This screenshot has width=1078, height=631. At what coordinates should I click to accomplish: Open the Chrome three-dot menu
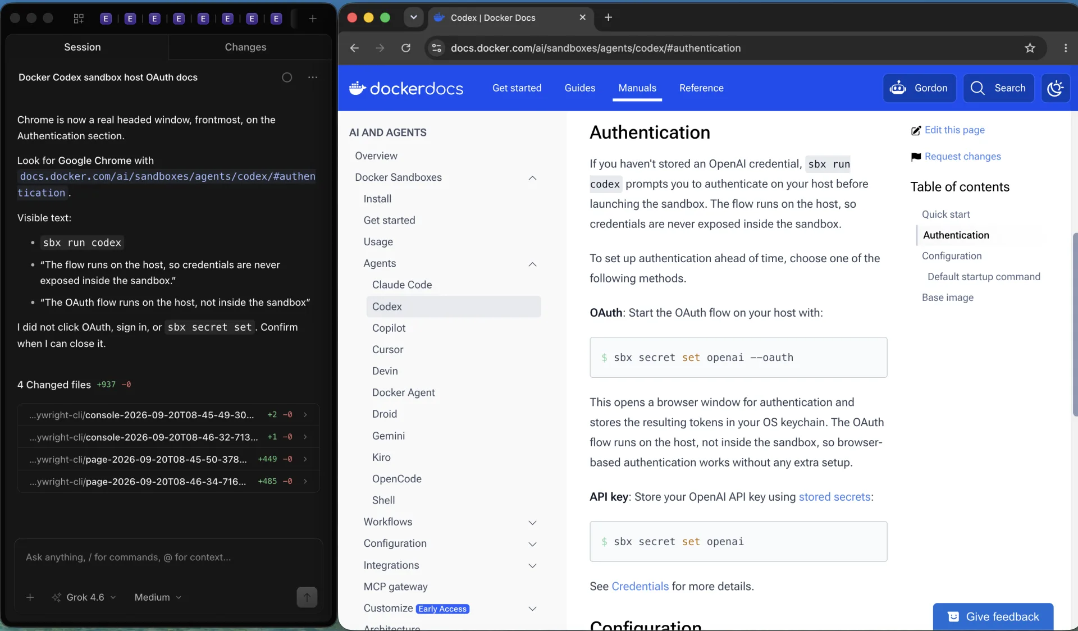(x=1066, y=48)
